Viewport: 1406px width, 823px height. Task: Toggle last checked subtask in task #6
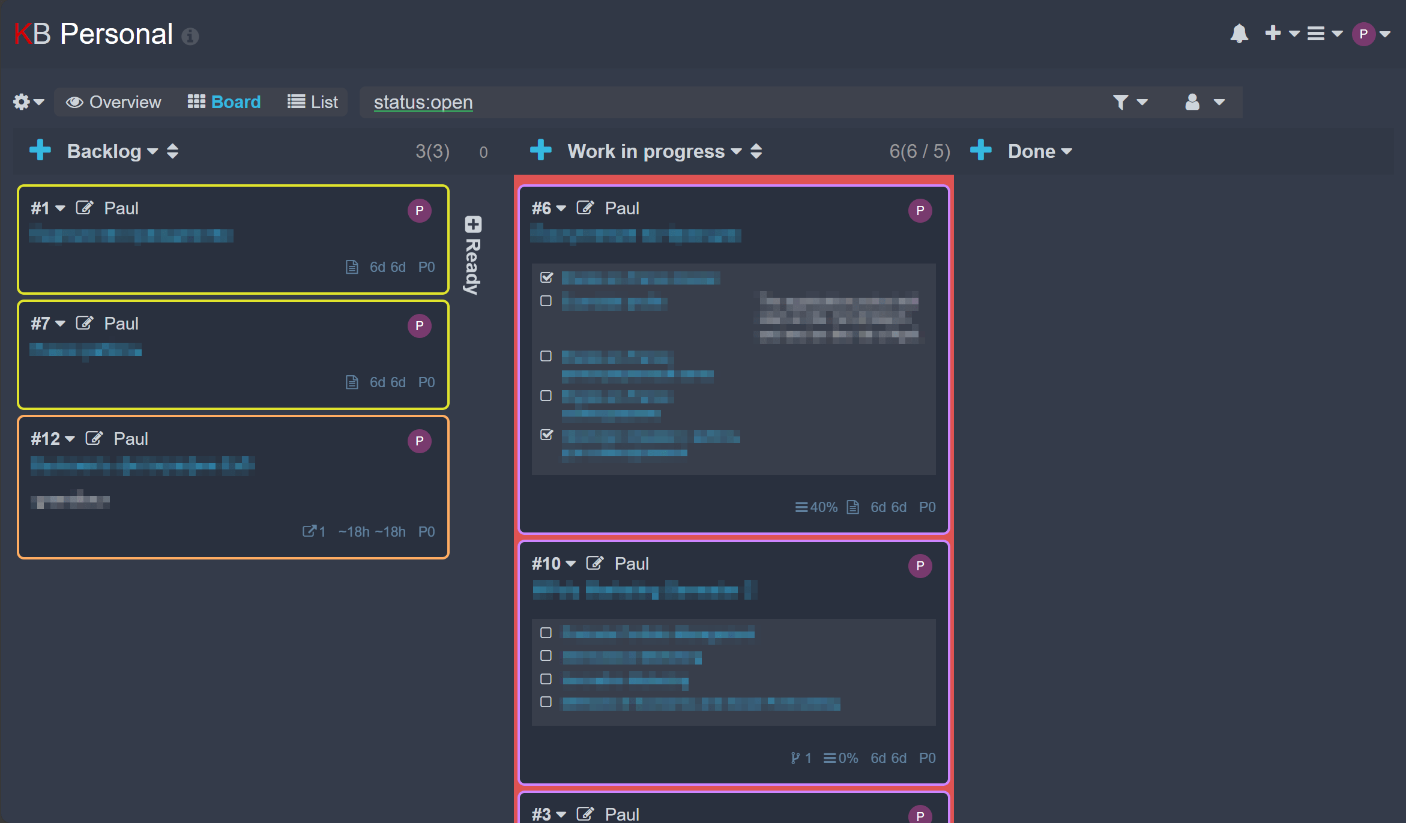pyautogui.click(x=546, y=435)
